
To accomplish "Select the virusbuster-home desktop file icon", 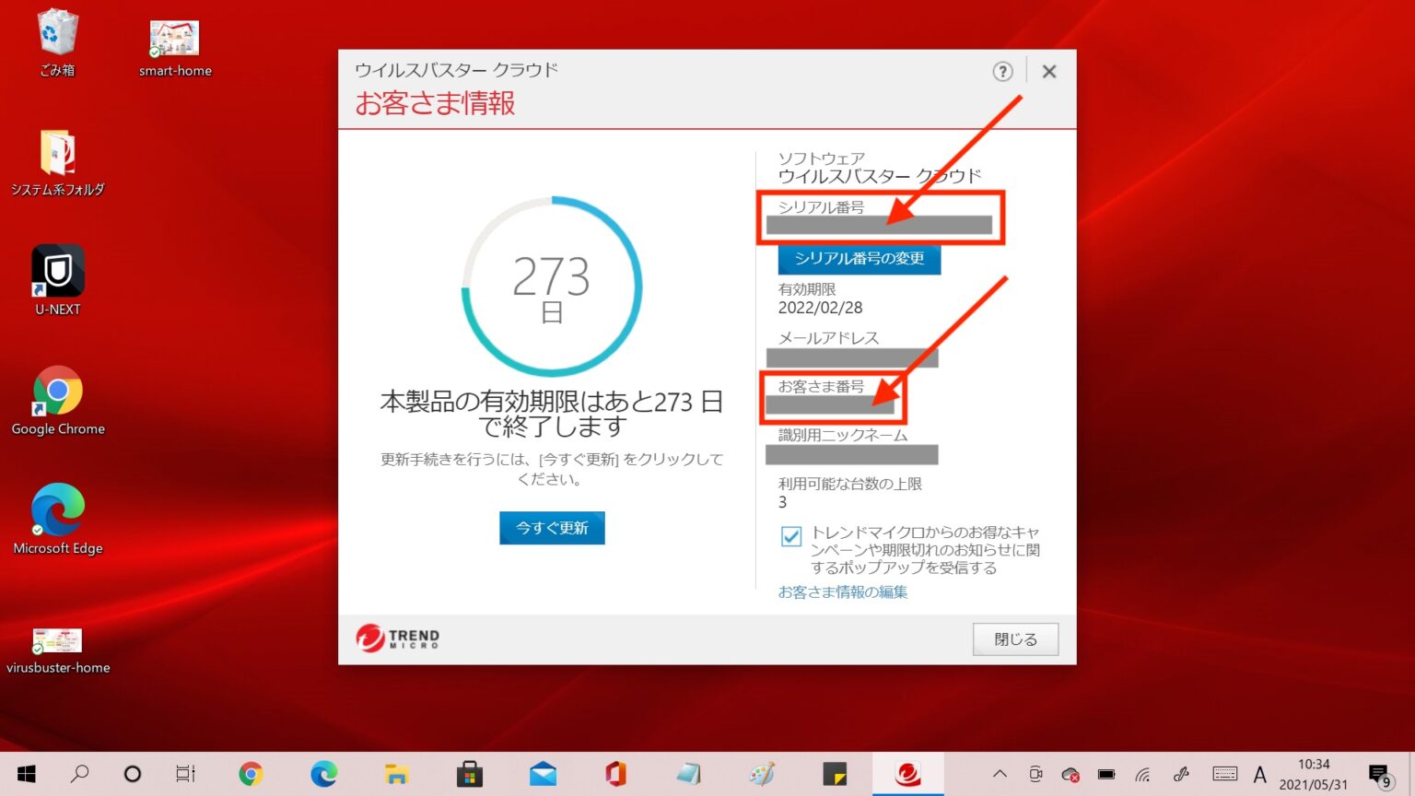I will [58, 650].
